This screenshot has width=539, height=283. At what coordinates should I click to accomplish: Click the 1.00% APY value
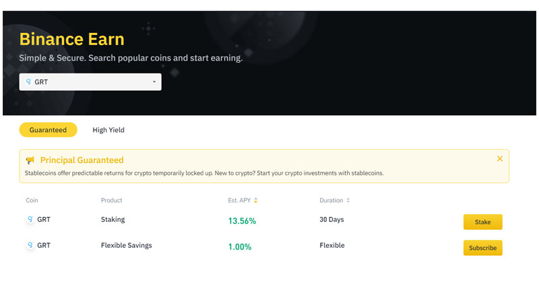[x=240, y=247]
